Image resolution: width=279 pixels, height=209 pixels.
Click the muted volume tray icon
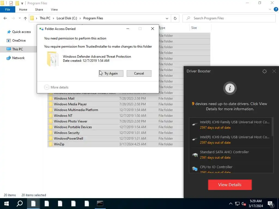tap(244, 204)
